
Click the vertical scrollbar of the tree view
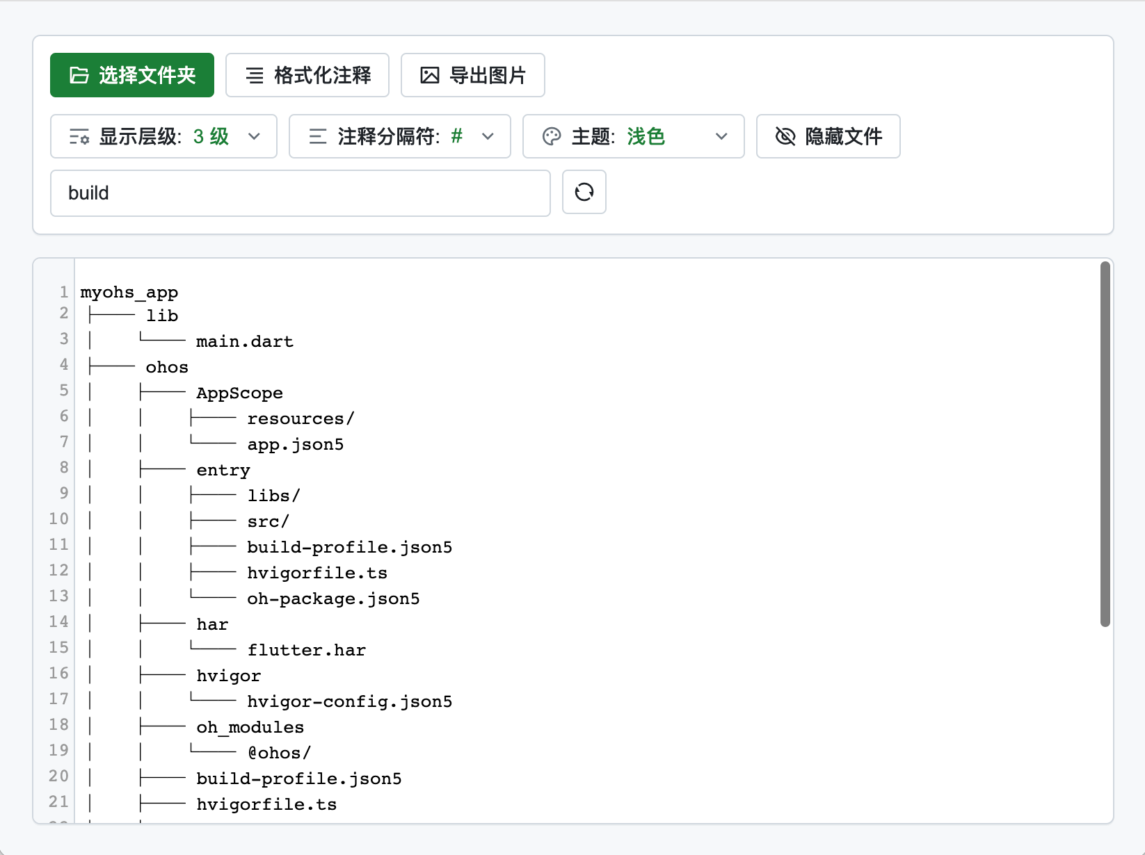point(1105,444)
